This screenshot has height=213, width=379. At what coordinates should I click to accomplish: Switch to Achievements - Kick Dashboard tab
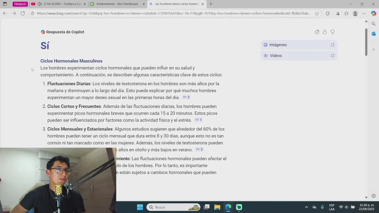tap(117, 4)
